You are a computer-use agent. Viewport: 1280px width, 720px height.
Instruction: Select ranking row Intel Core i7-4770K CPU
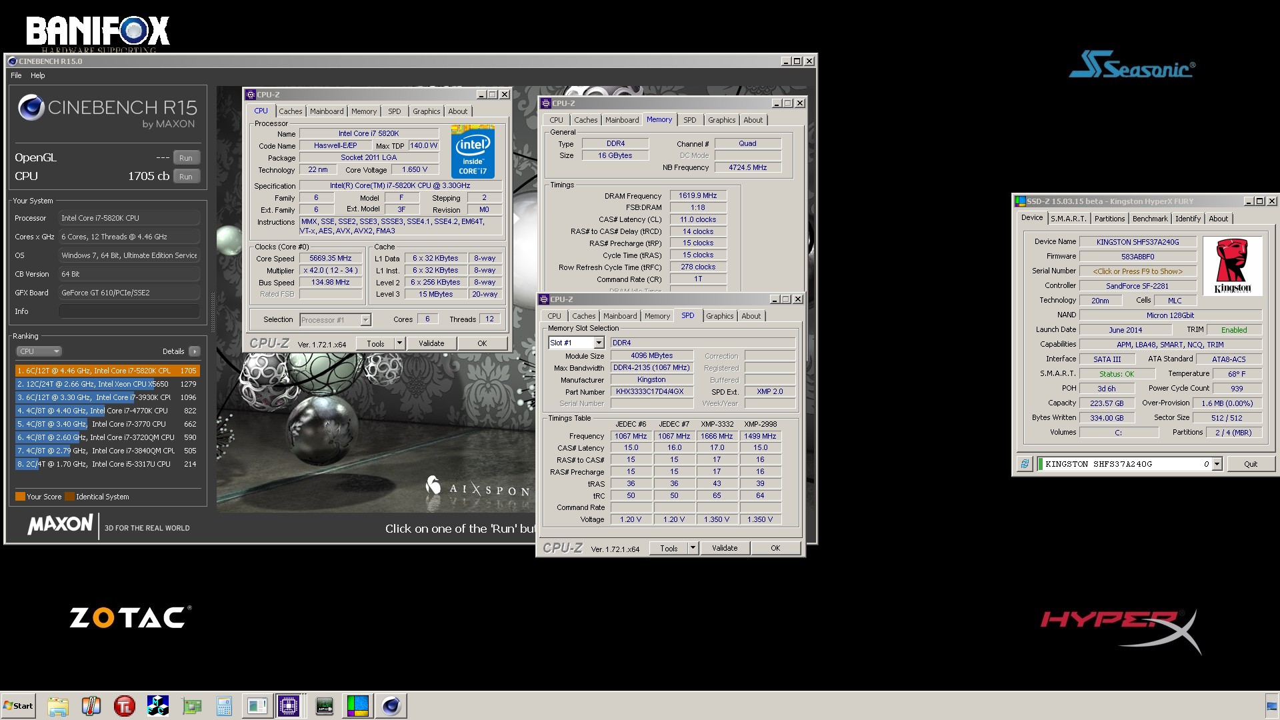(x=107, y=411)
